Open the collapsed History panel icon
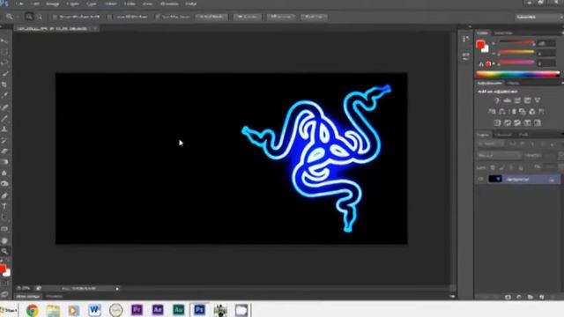The image size is (564, 317). [465, 39]
